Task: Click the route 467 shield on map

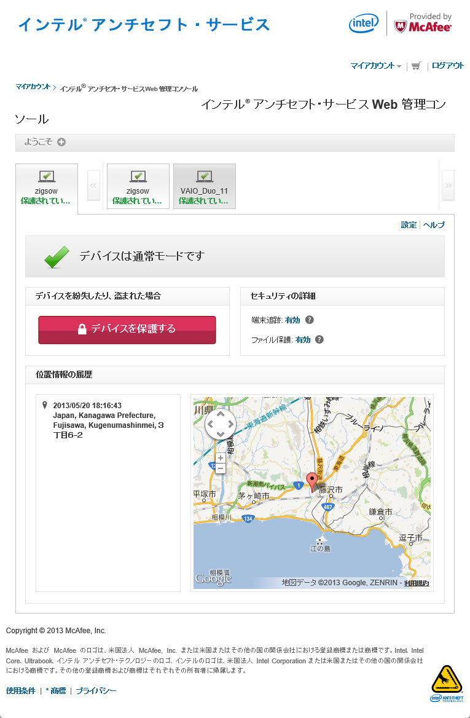Action: (327, 507)
